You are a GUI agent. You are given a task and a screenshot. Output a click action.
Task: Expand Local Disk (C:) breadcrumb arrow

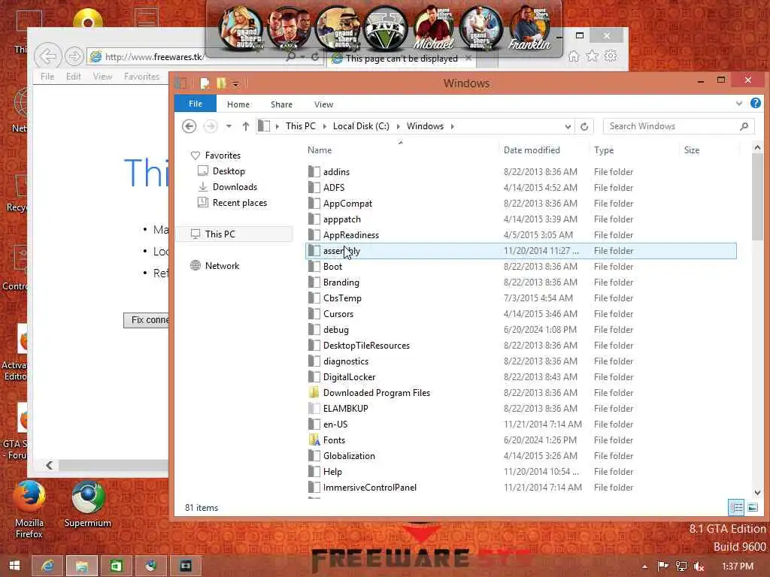[398, 126]
